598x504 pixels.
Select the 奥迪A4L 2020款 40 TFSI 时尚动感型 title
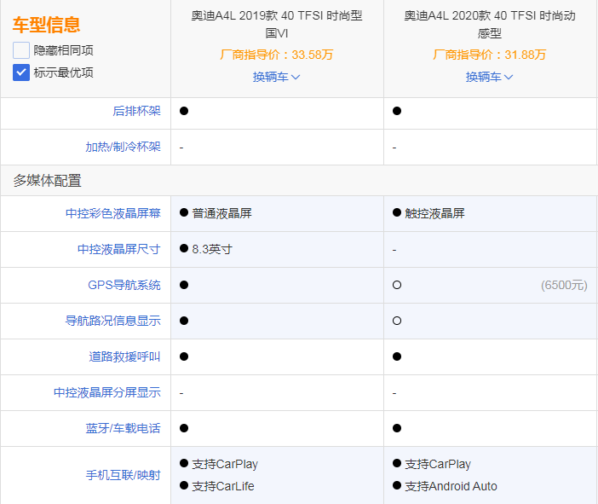(490, 25)
